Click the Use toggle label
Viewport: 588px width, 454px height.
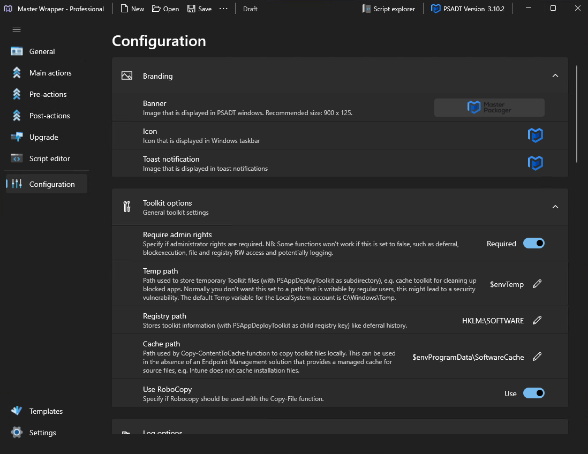510,394
